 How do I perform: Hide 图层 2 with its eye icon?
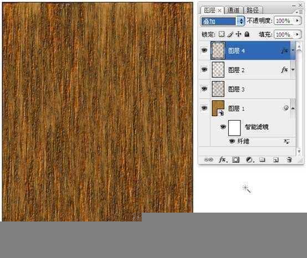pos(204,69)
